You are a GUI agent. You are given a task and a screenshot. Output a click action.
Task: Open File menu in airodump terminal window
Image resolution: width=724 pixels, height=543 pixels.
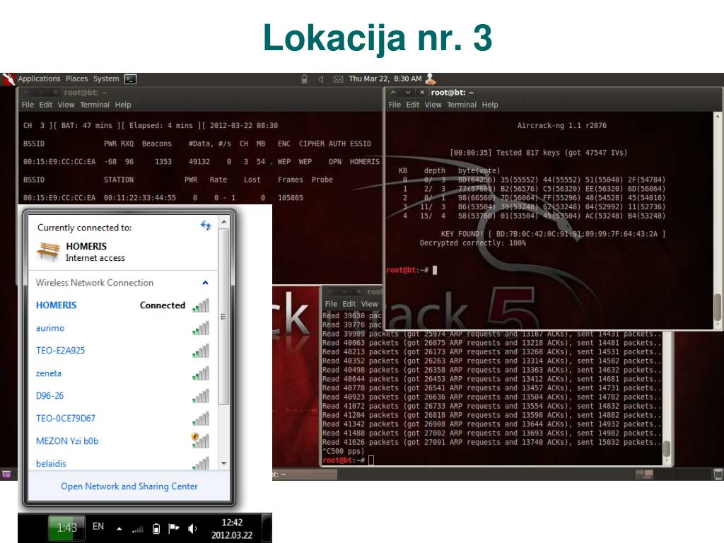tap(28, 105)
